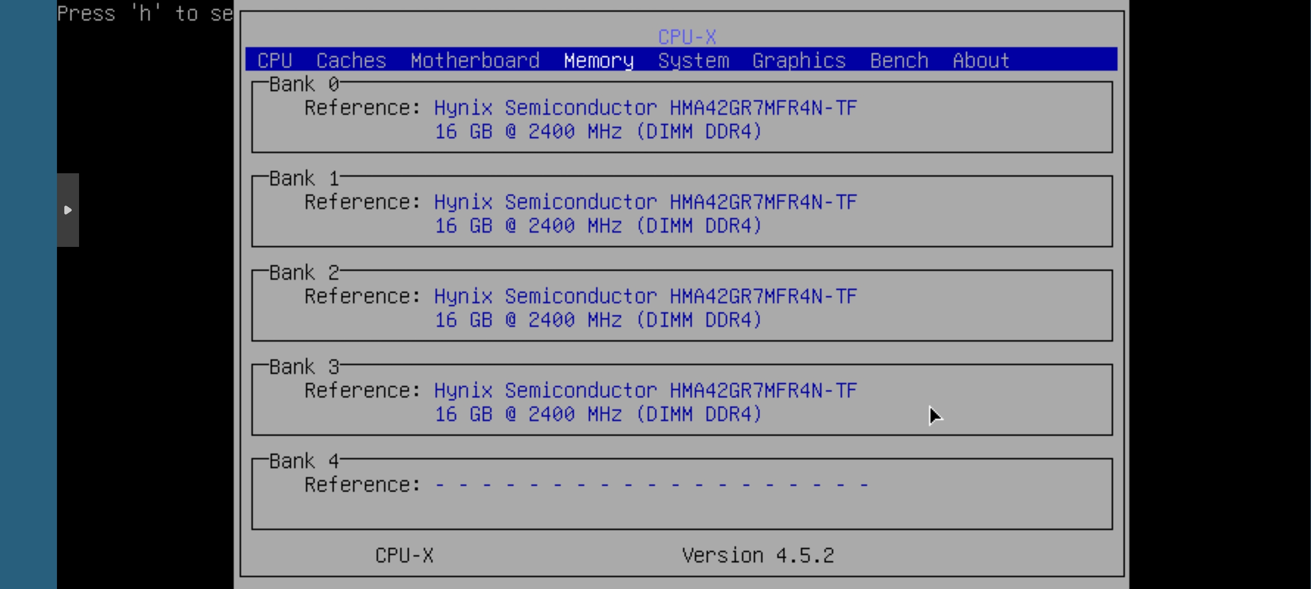This screenshot has width=1311, height=589.
Task: Open the Caches tab
Action: coord(351,60)
